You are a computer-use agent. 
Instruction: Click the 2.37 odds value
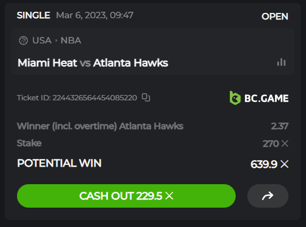coord(280,126)
